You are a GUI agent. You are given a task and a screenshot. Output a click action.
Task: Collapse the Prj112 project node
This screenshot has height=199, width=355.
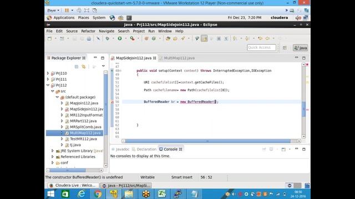[x=48, y=85]
